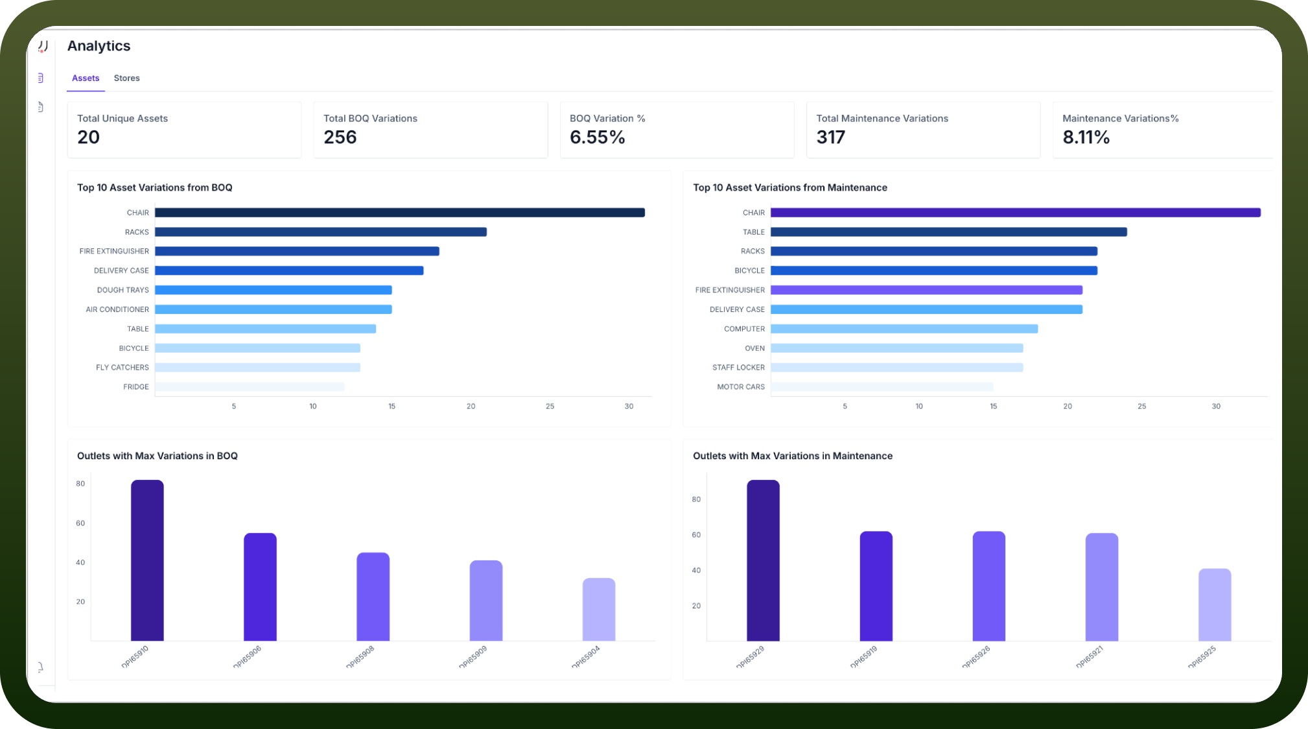
Task: Open the grey file page sidebar icon
Action: (x=41, y=107)
